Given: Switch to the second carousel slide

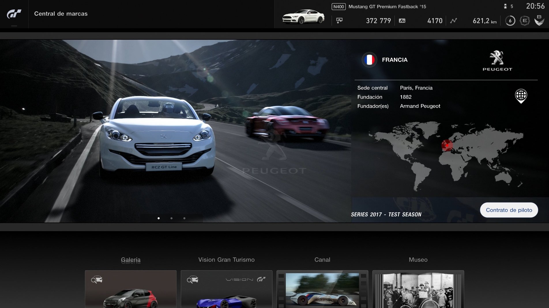Looking at the screenshot, I should click(x=172, y=218).
